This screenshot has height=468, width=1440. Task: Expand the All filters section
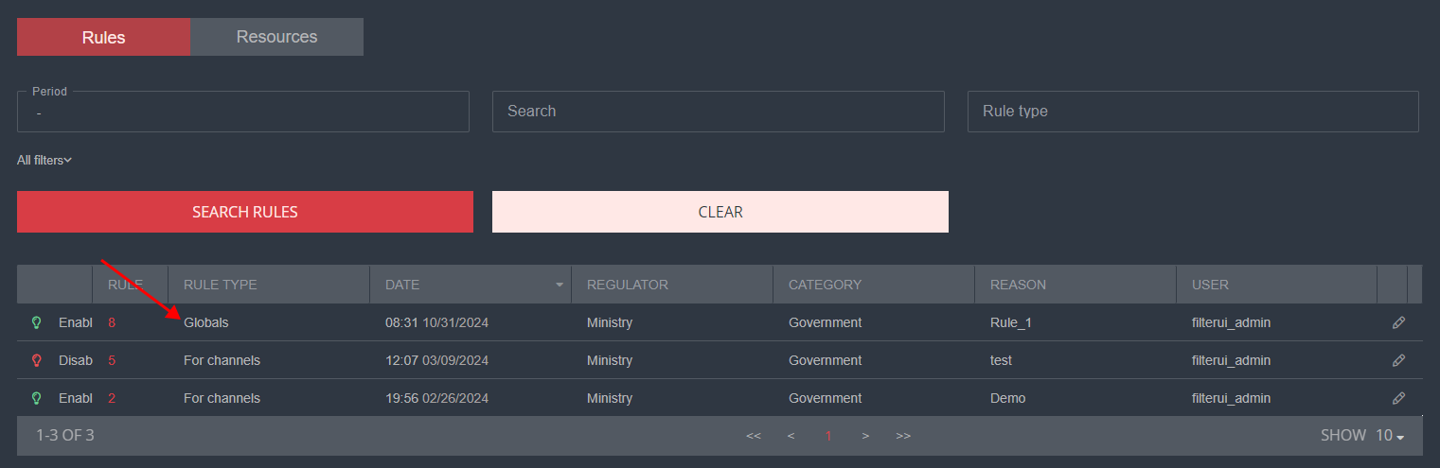click(x=44, y=161)
